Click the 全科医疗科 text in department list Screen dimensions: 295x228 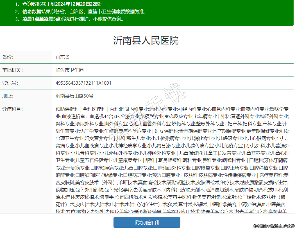94,109
